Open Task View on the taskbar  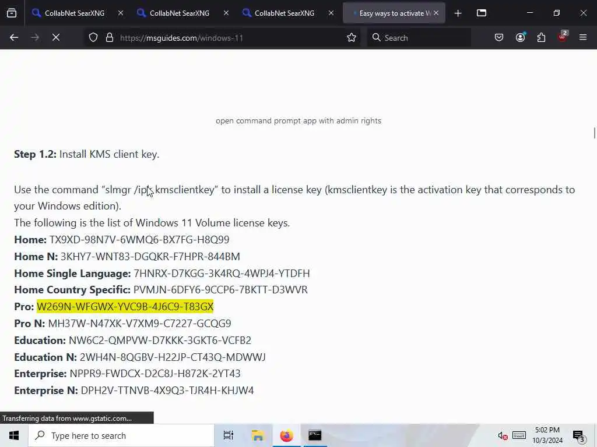click(x=229, y=435)
